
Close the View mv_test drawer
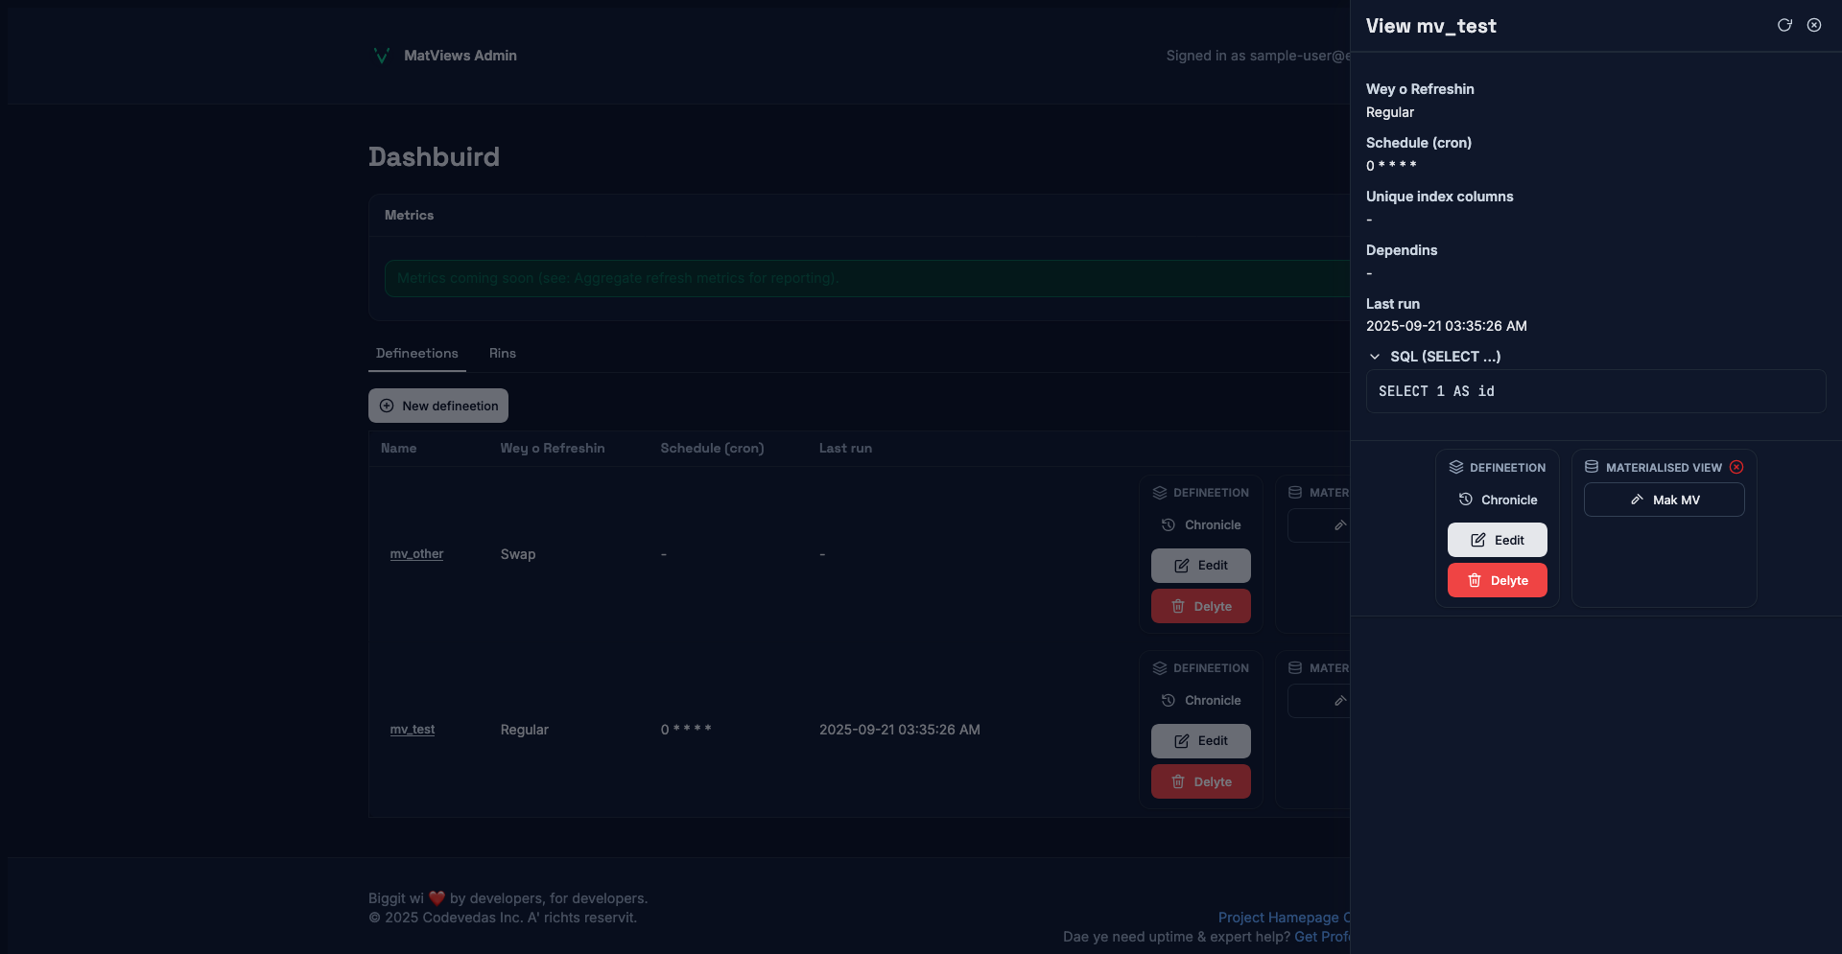point(1814,25)
